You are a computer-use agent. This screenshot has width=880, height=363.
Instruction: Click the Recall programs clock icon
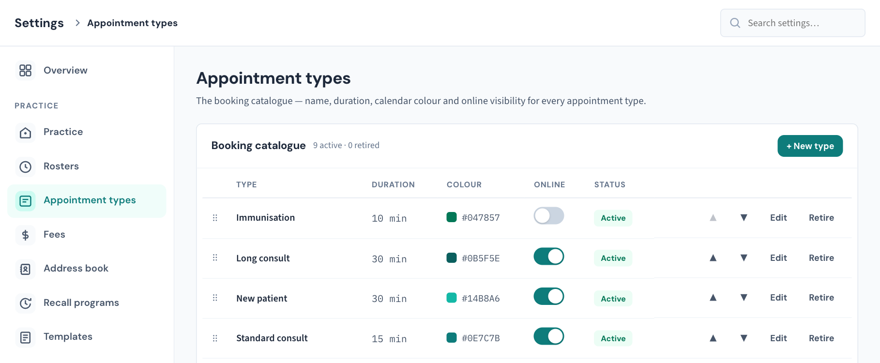click(25, 303)
